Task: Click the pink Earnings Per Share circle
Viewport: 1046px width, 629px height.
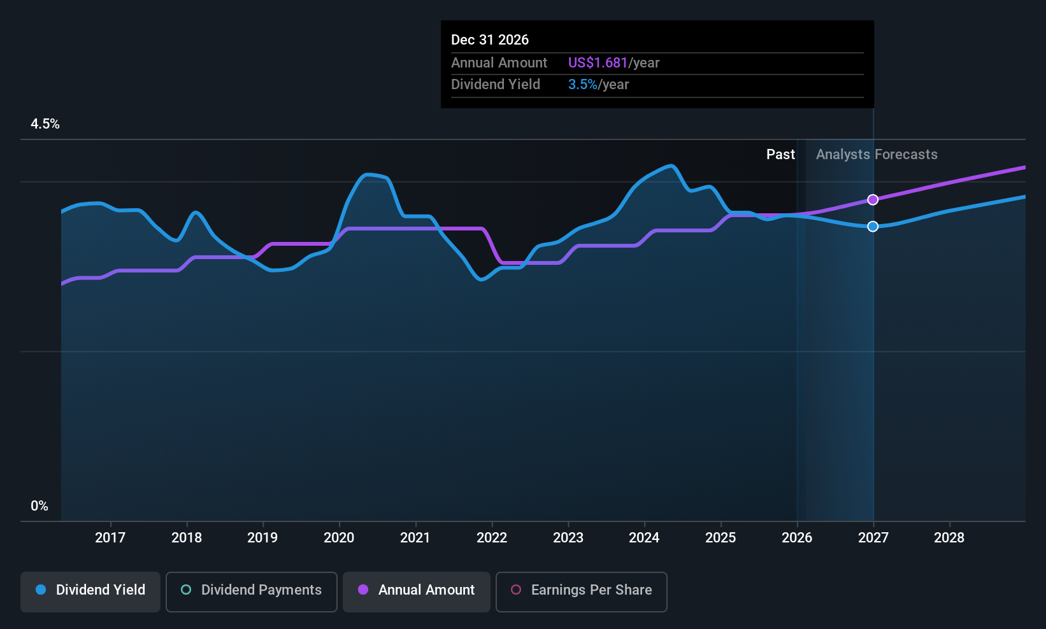Action: (x=516, y=590)
